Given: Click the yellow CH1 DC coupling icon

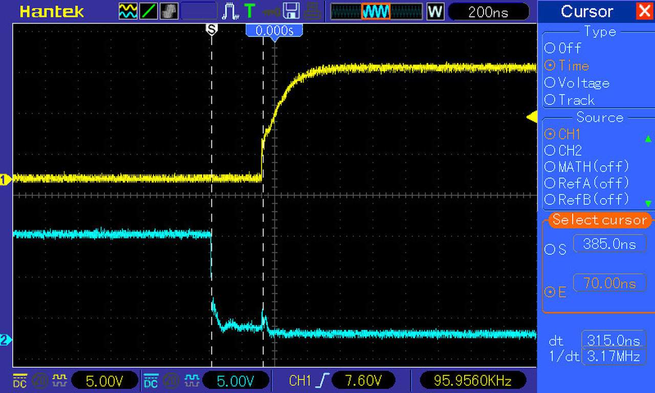Looking at the screenshot, I should click(20, 380).
